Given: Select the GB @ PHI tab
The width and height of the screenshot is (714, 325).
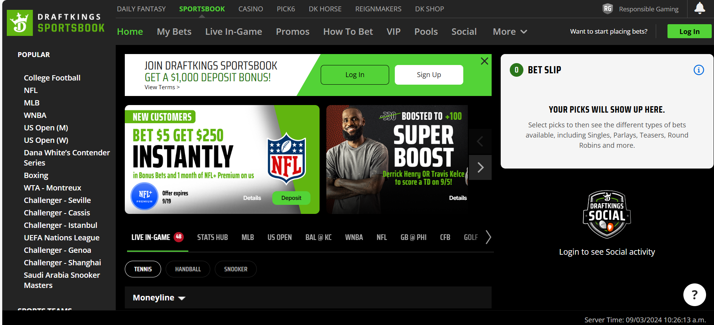Looking at the screenshot, I should [x=413, y=237].
